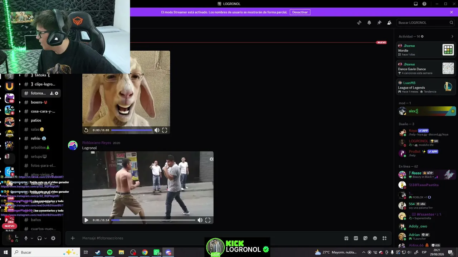Open the clips-logro channel
The image size is (458, 257).
[41, 84]
